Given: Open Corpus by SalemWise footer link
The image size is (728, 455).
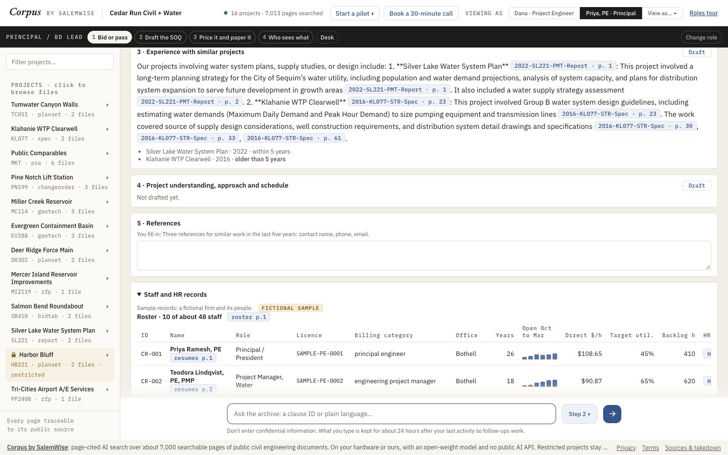Looking at the screenshot, I should coord(37,447).
